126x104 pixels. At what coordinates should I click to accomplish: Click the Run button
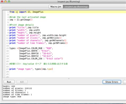9,82
